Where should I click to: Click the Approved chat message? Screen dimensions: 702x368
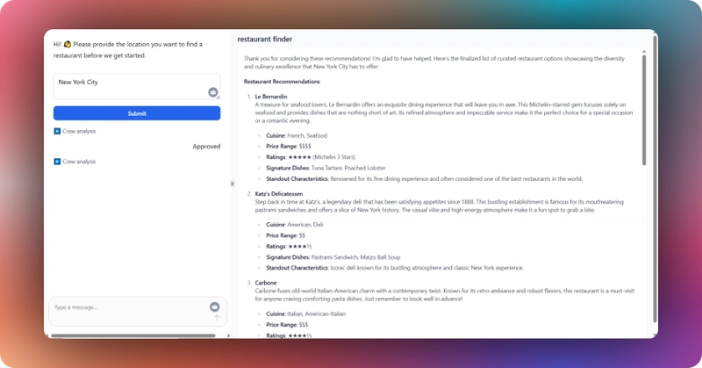206,147
